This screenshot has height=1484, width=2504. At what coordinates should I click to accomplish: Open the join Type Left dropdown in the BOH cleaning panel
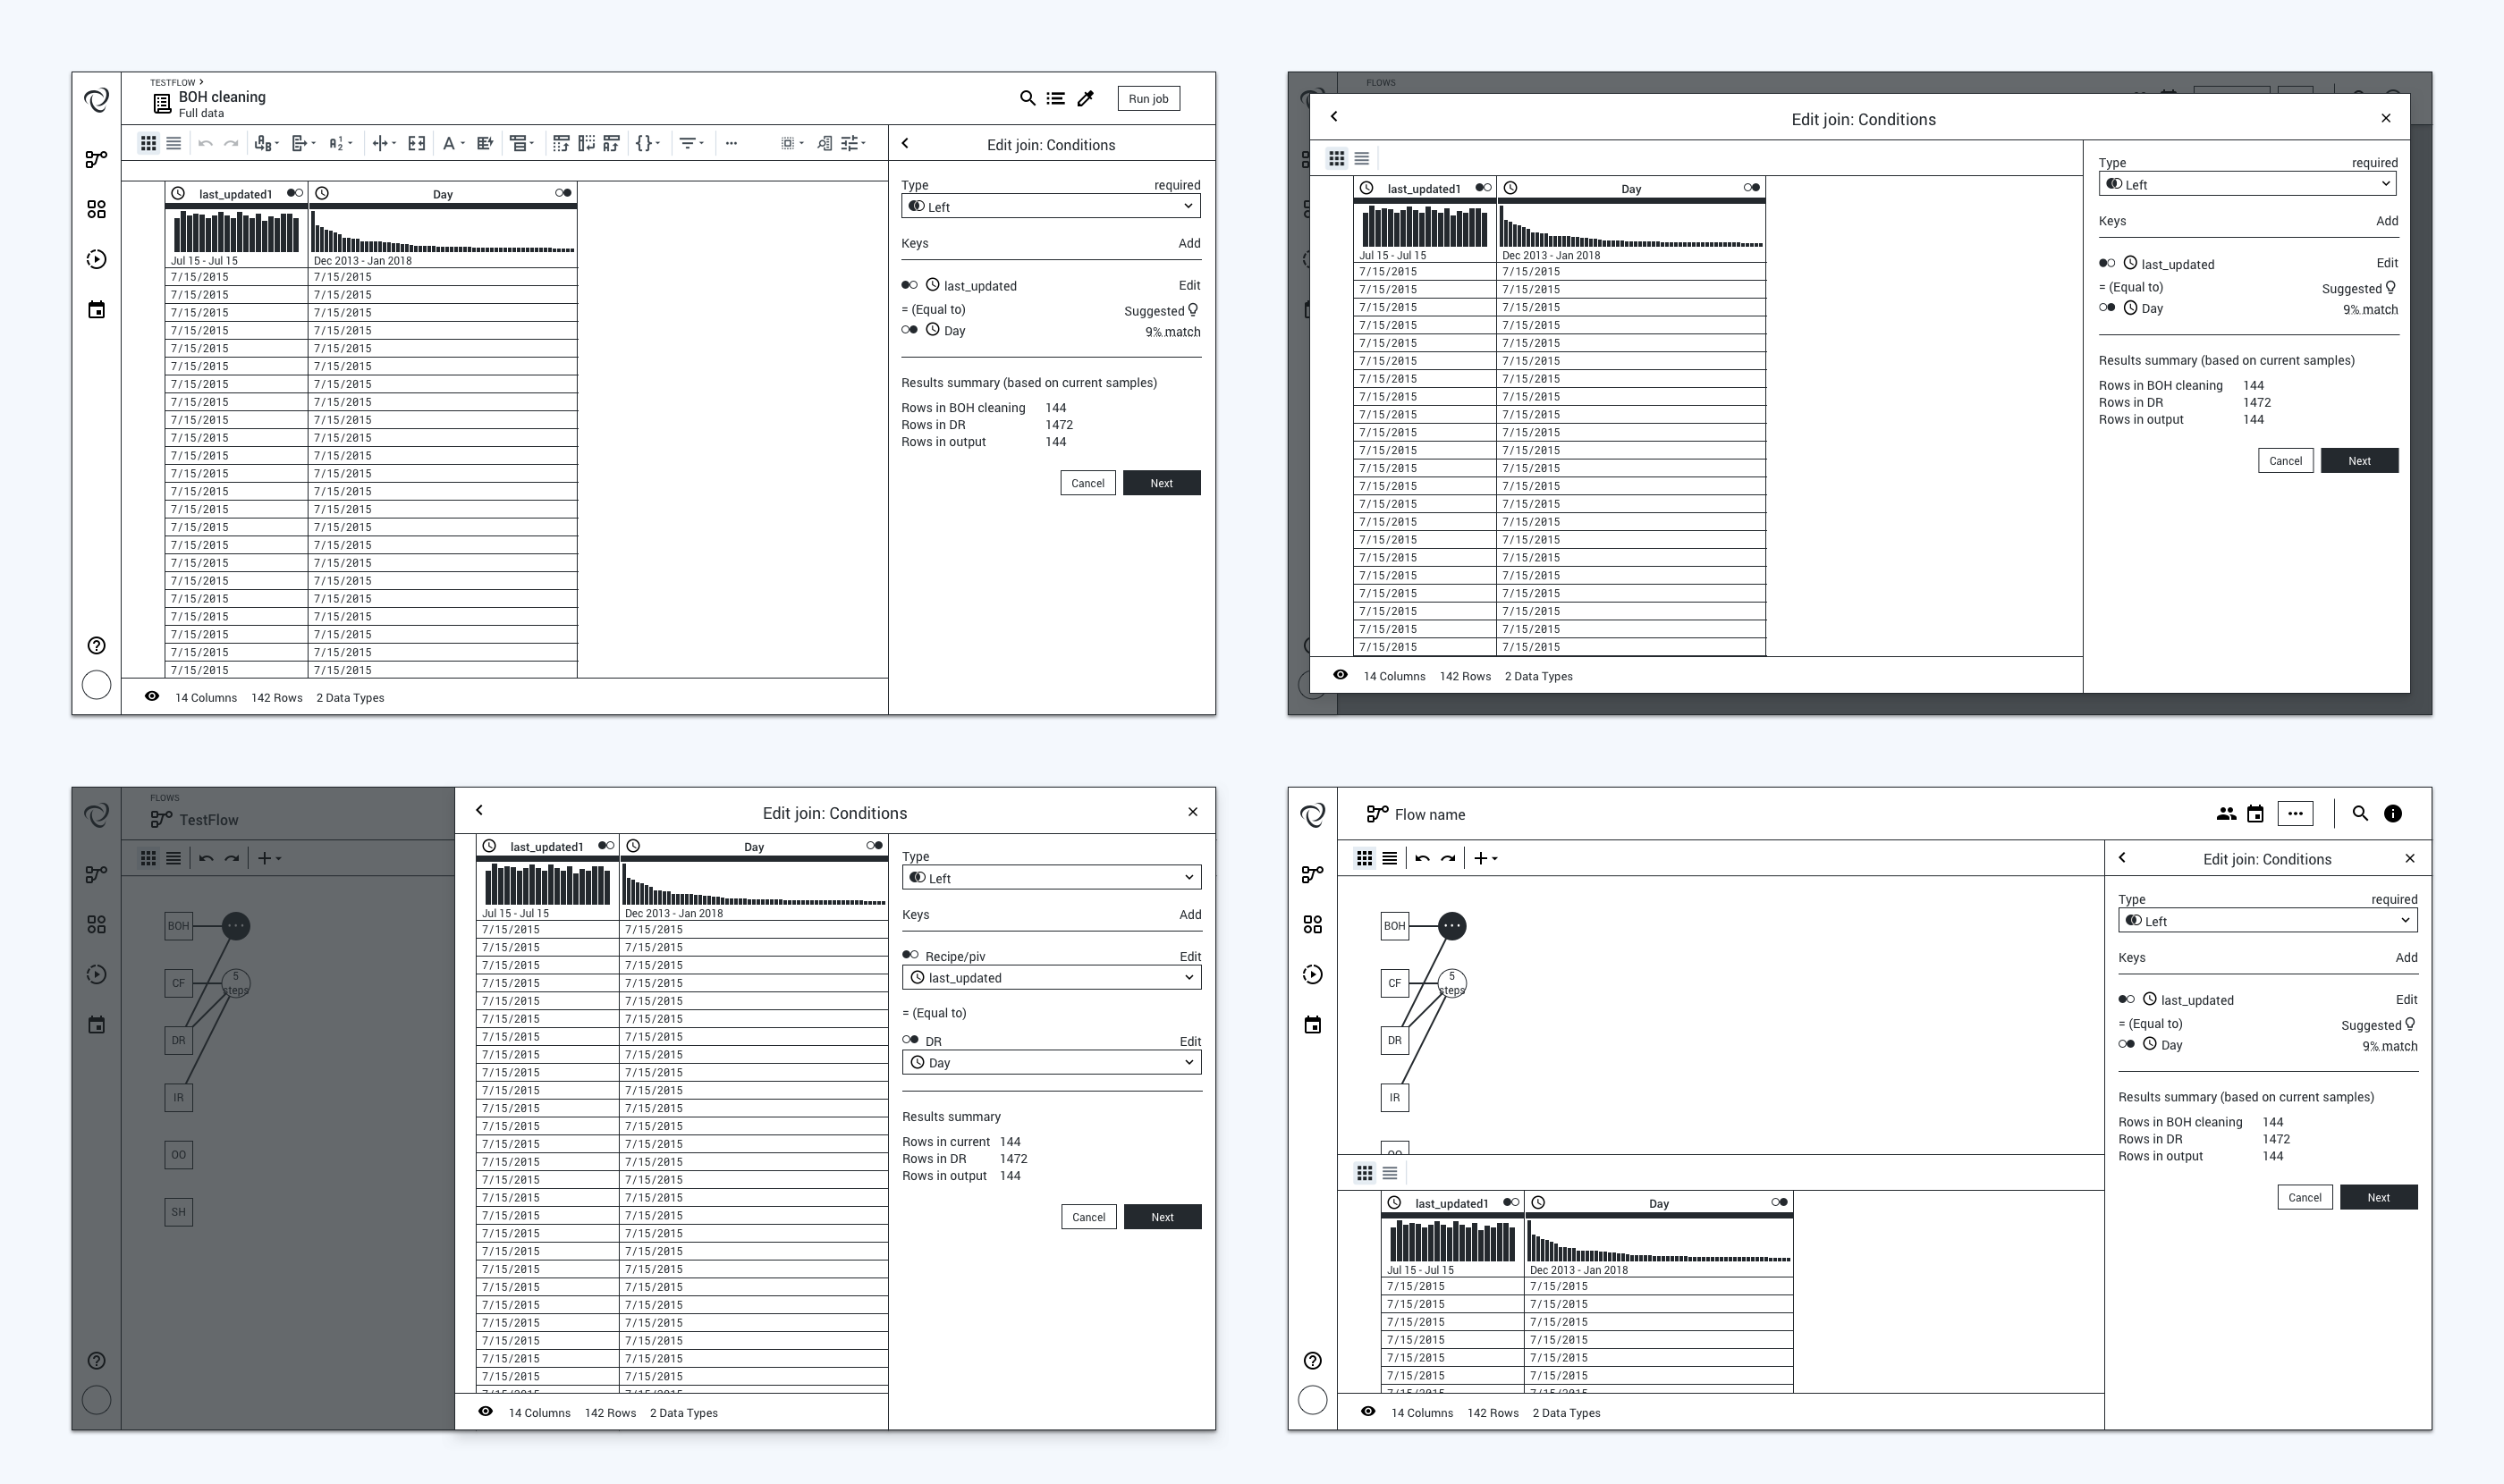pyautogui.click(x=1051, y=206)
